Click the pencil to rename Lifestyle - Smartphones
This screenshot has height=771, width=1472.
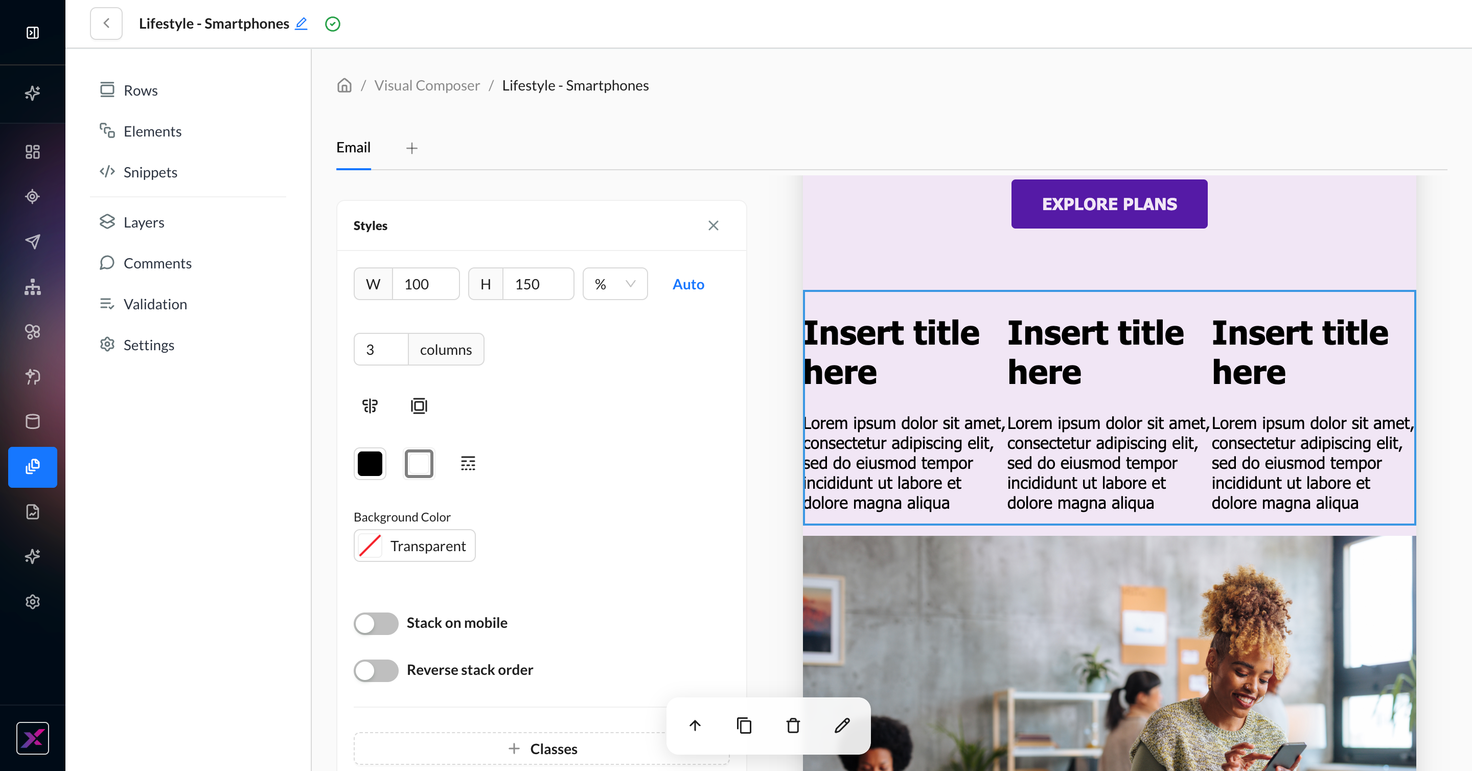tap(301, 24)
